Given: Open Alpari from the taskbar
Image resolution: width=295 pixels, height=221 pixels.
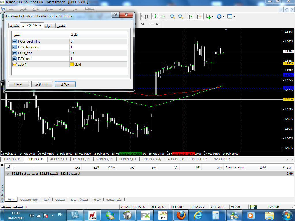Looking at the screenshot, I should pyautogui.click(x=162, y=215).
